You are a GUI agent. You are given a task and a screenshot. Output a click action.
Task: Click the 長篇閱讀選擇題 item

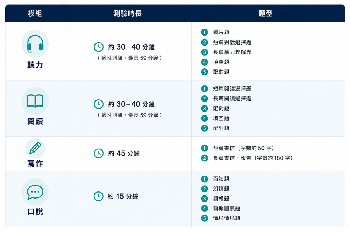(232, 99)
